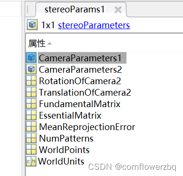Open the stereoParameters class link
Screen dimensions: 183x176
(x=94, y=25)
